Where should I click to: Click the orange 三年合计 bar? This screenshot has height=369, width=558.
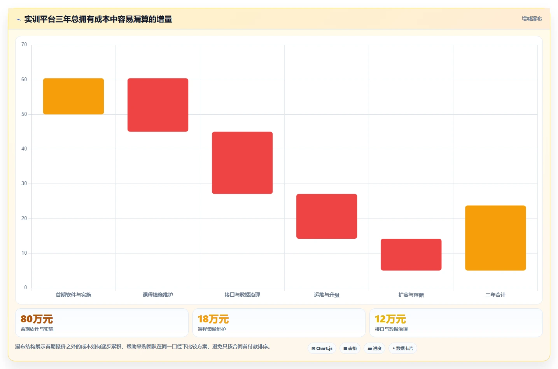point(495,238)
